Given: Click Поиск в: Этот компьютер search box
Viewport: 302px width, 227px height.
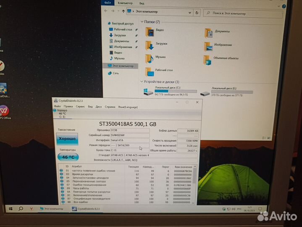Looking at the screenshot, I should tap(243, 14).
